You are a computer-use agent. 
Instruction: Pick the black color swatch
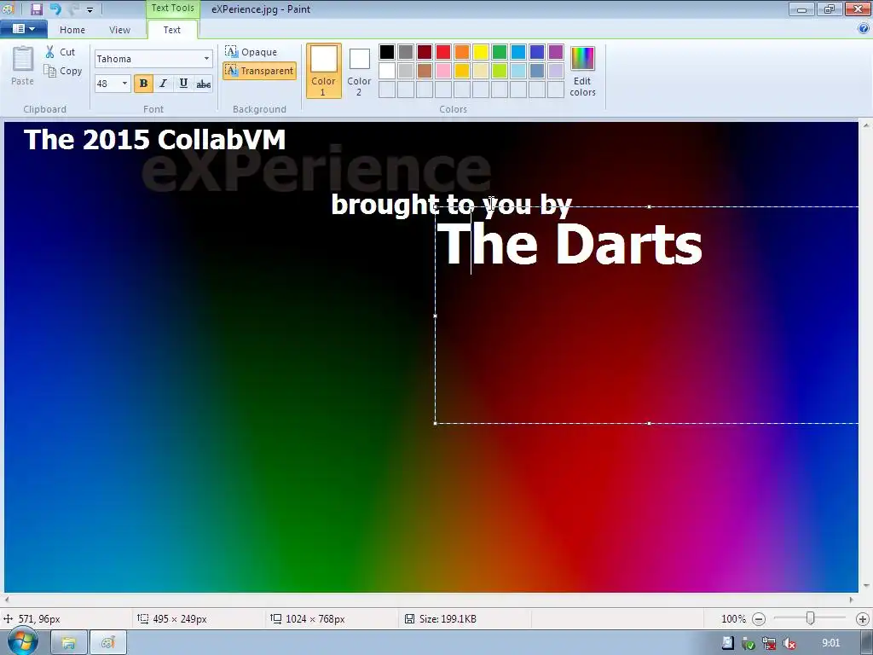tap(387, 52)
